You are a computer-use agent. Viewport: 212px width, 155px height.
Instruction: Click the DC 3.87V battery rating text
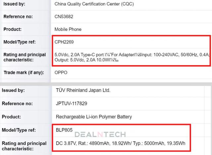[x=121, y=143]
